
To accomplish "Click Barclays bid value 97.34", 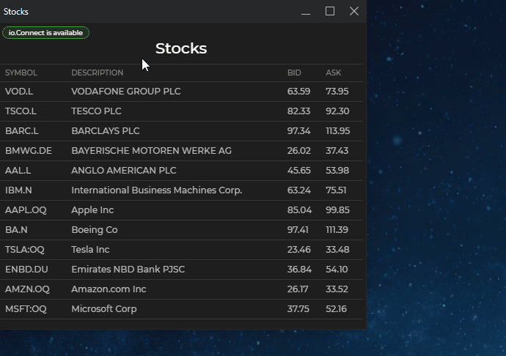I will click(x=298, y=130).
